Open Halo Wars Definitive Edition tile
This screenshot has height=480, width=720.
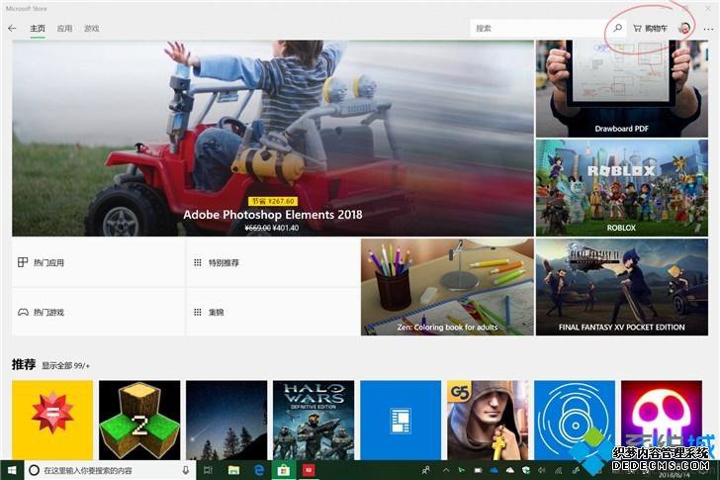tap(314, 420)
